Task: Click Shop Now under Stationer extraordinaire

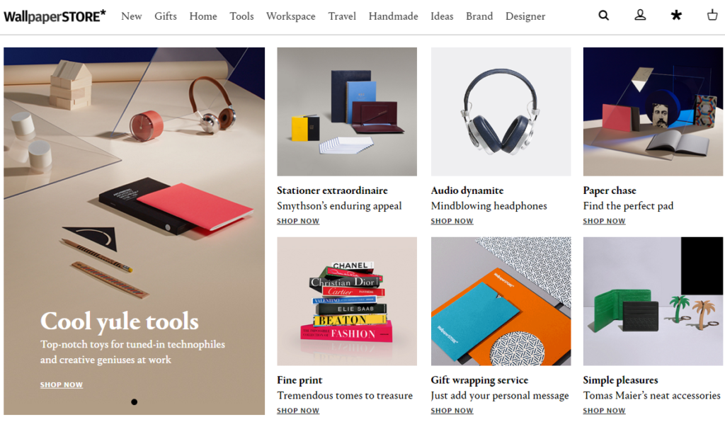Action: tap(298, 221)
